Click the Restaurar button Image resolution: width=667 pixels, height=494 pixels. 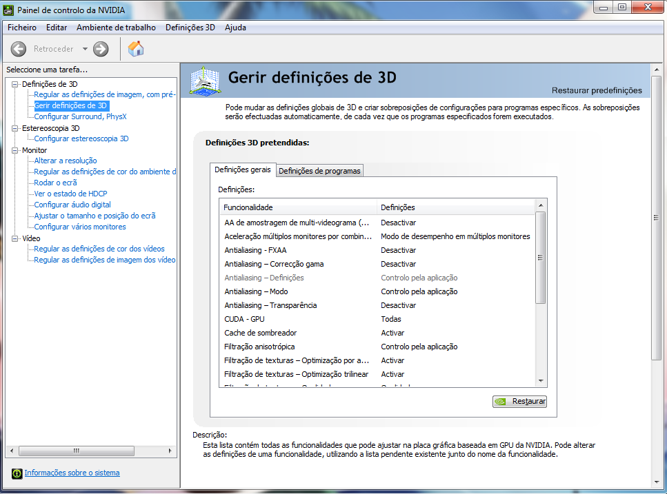click(x=519, y=402)
